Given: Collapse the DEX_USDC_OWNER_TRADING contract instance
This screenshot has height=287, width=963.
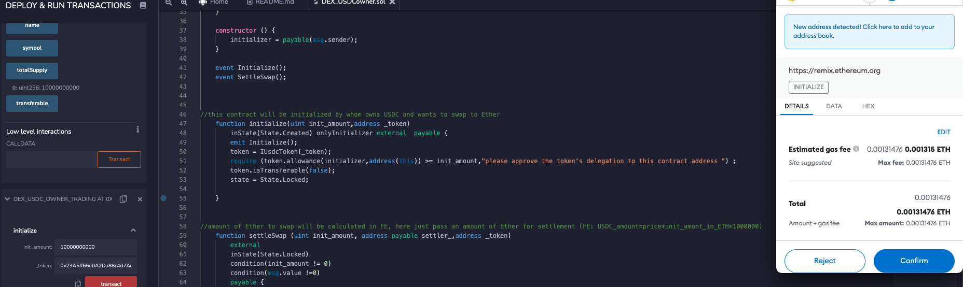Looking at the screenshot, I should tap(7, 199).
